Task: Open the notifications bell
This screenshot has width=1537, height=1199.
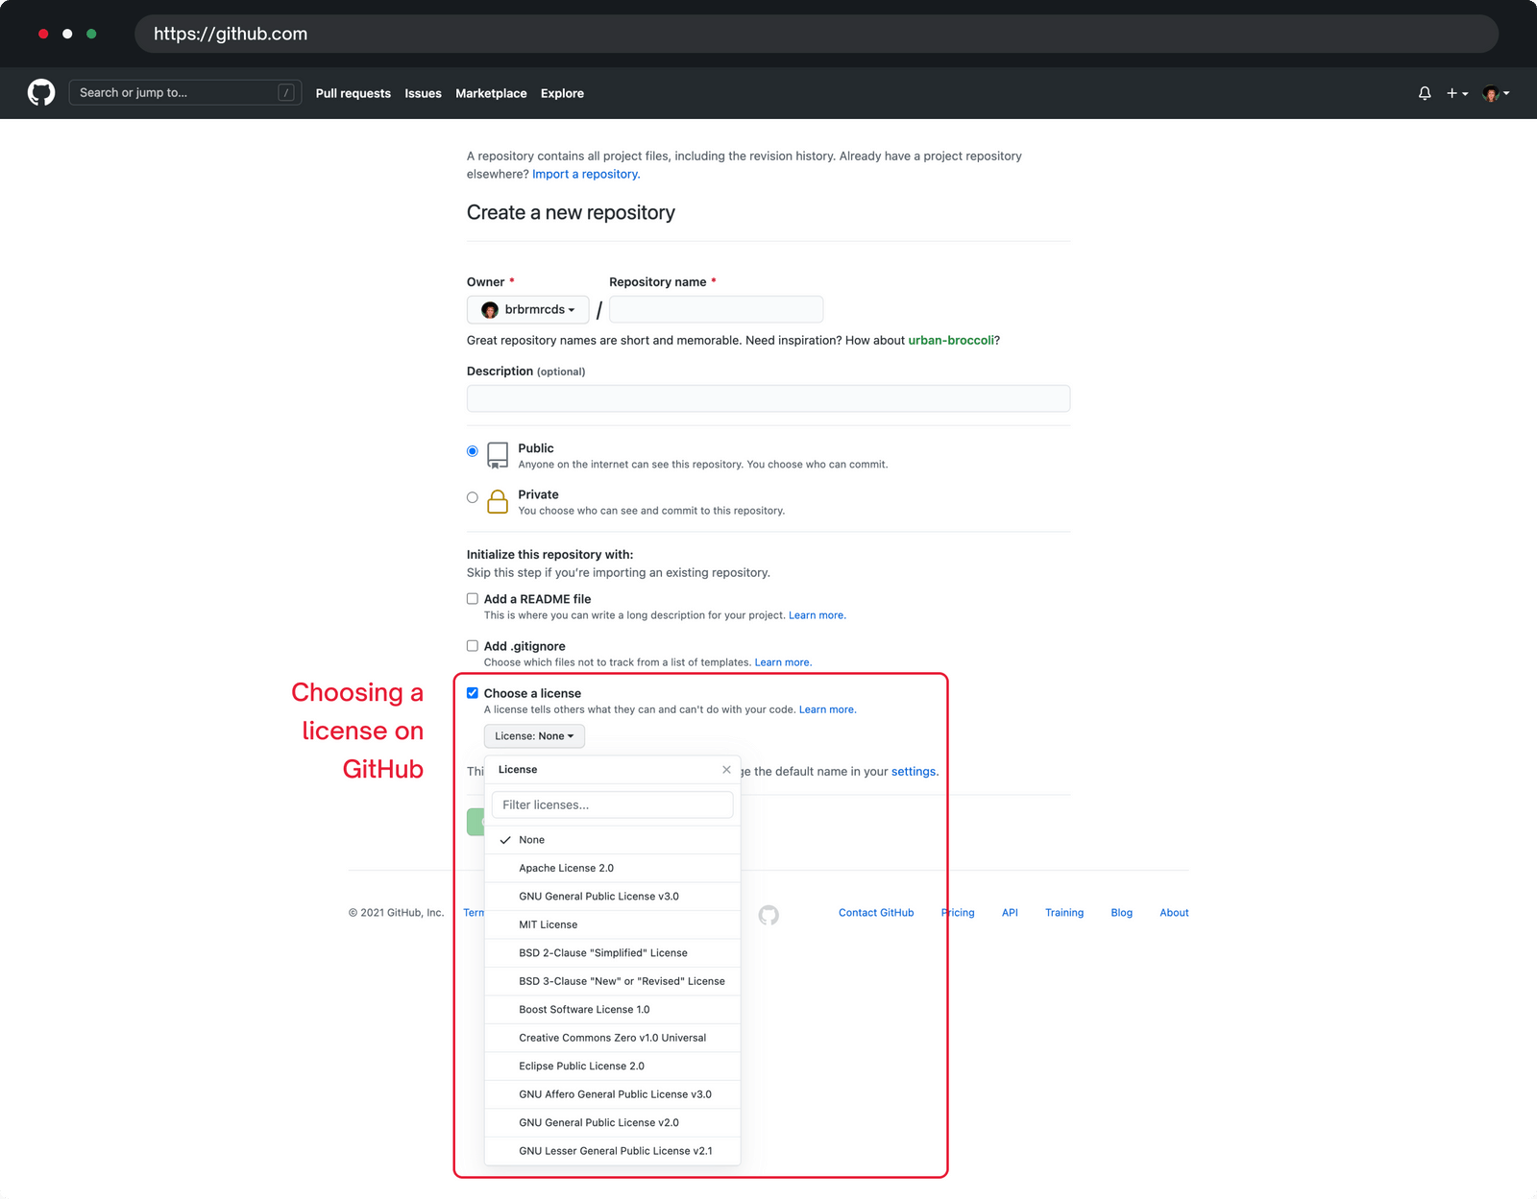Action: point(1425,93)
